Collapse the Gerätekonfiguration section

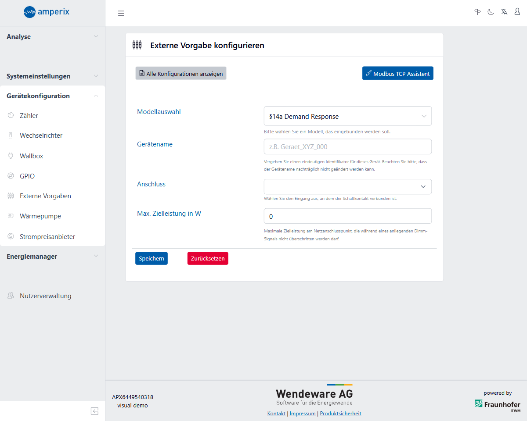tap(52, 96)
